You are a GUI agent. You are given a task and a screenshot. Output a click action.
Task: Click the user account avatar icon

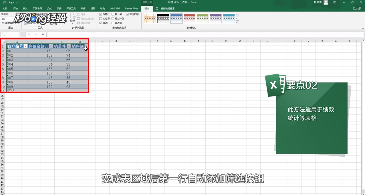(x=326, y=2)
